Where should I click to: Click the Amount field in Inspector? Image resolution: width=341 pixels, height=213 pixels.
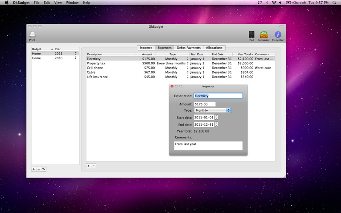(205, 104)
